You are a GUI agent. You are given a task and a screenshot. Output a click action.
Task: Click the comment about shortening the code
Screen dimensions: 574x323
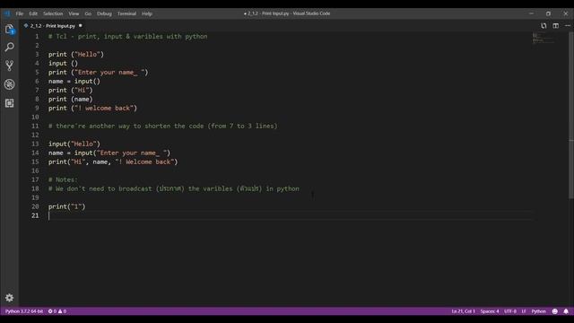tap(163, 126)
